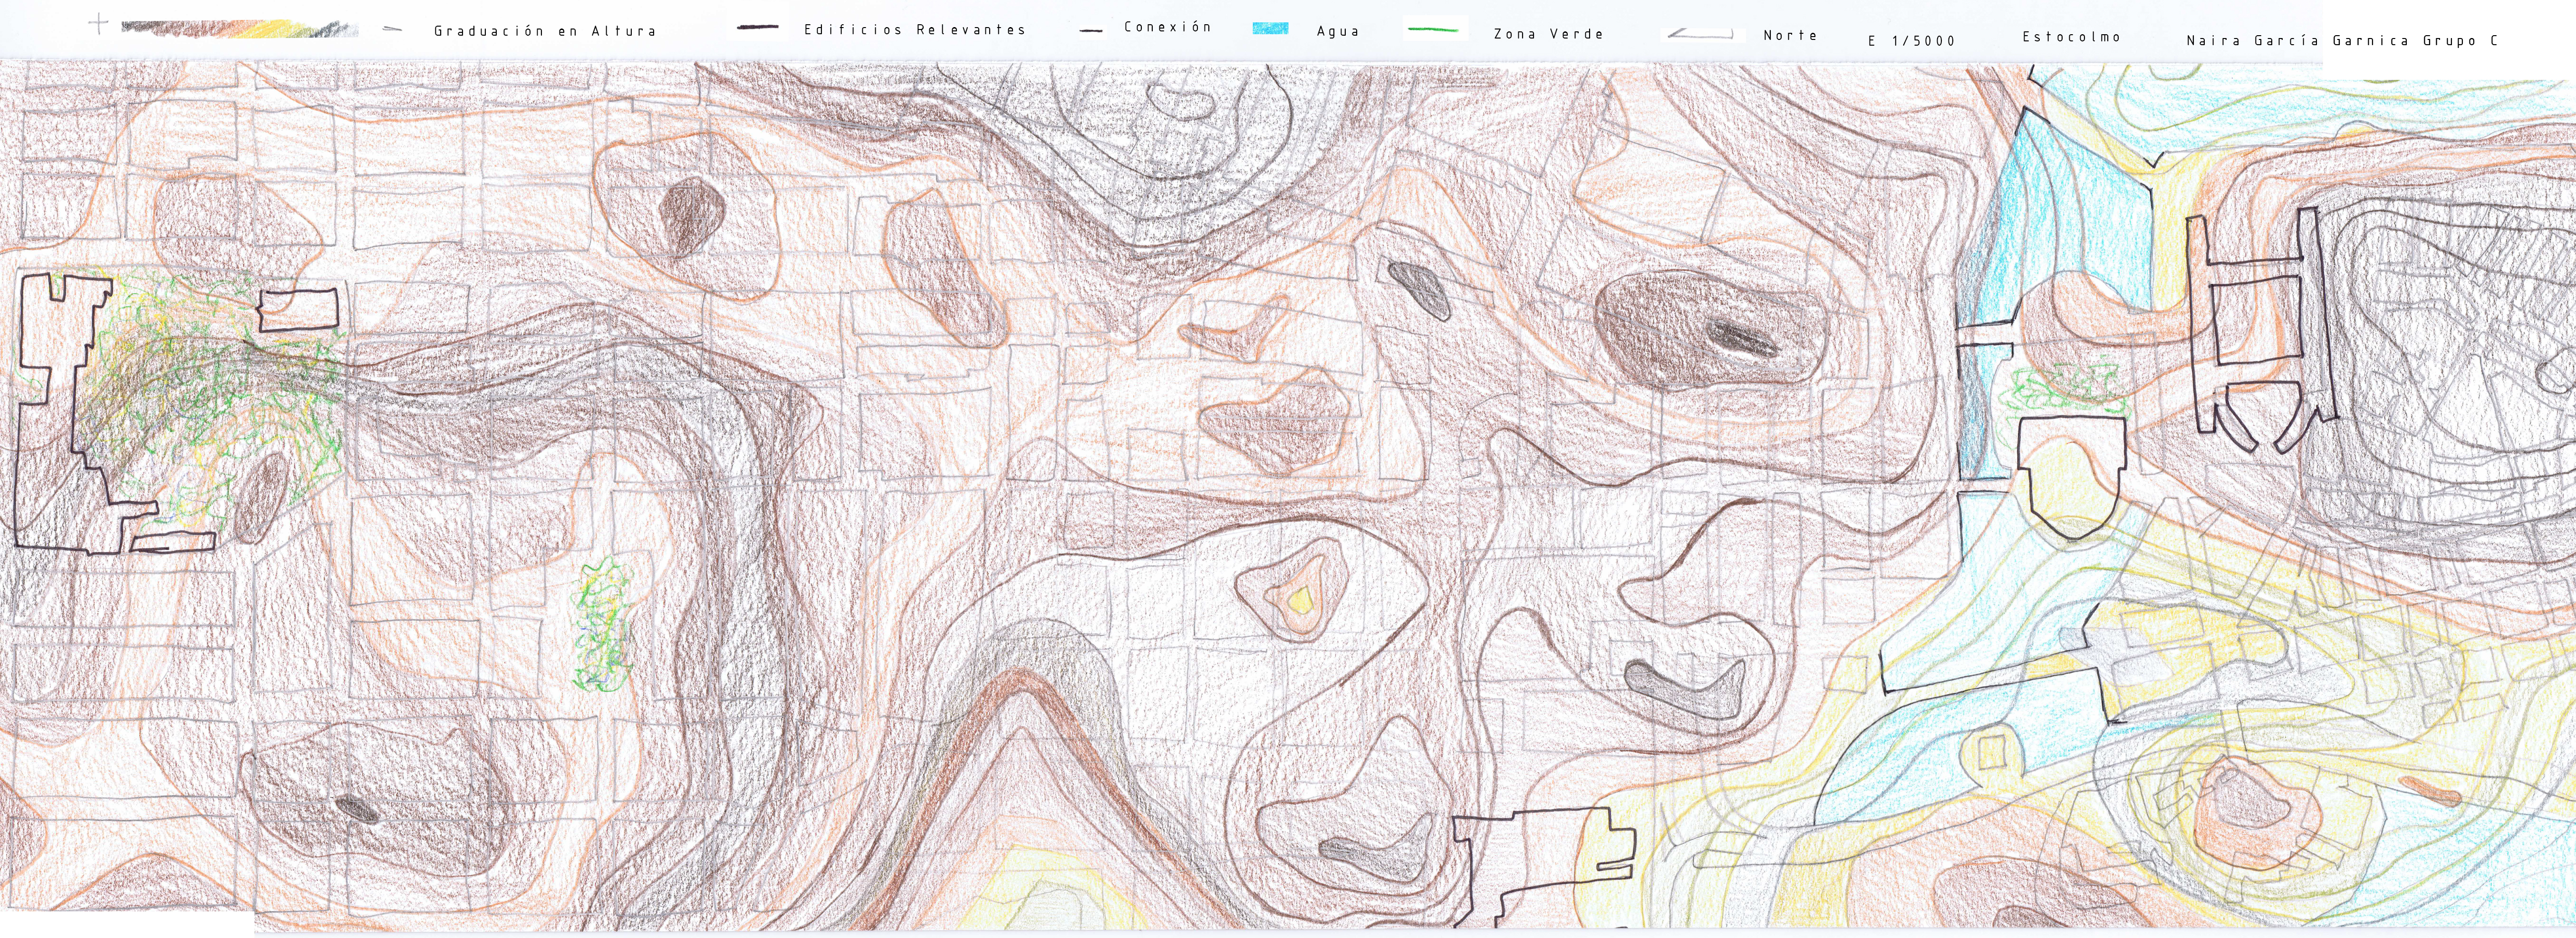The height and width of the screenshot is (938, 2576).
Task: Click the city name 'Estocolmo'
Action: [x=2071, y=37]
